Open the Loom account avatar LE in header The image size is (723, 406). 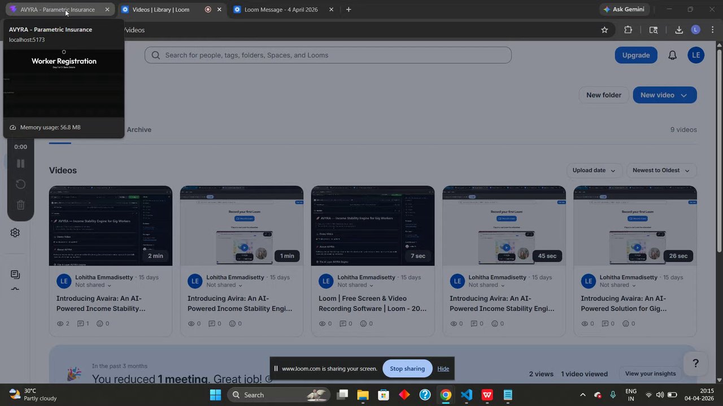(696, 55)
